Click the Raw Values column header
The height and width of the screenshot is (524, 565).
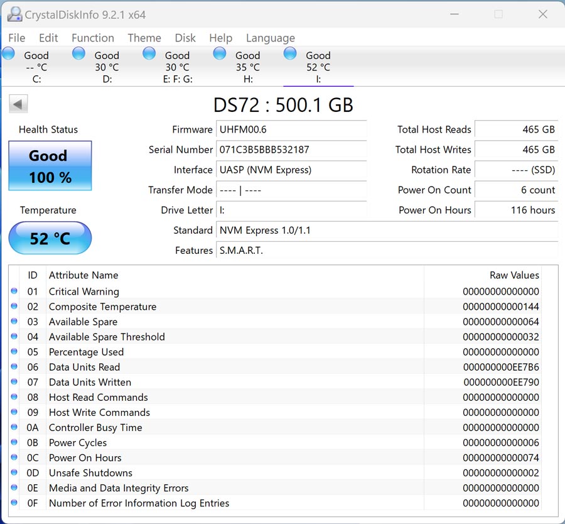click(x=514, y=275)
